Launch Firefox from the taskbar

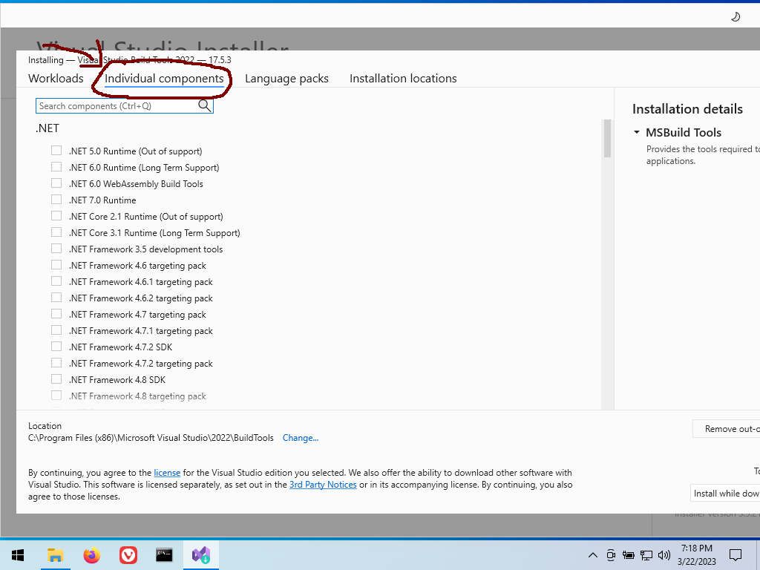(x=91, y=555)
